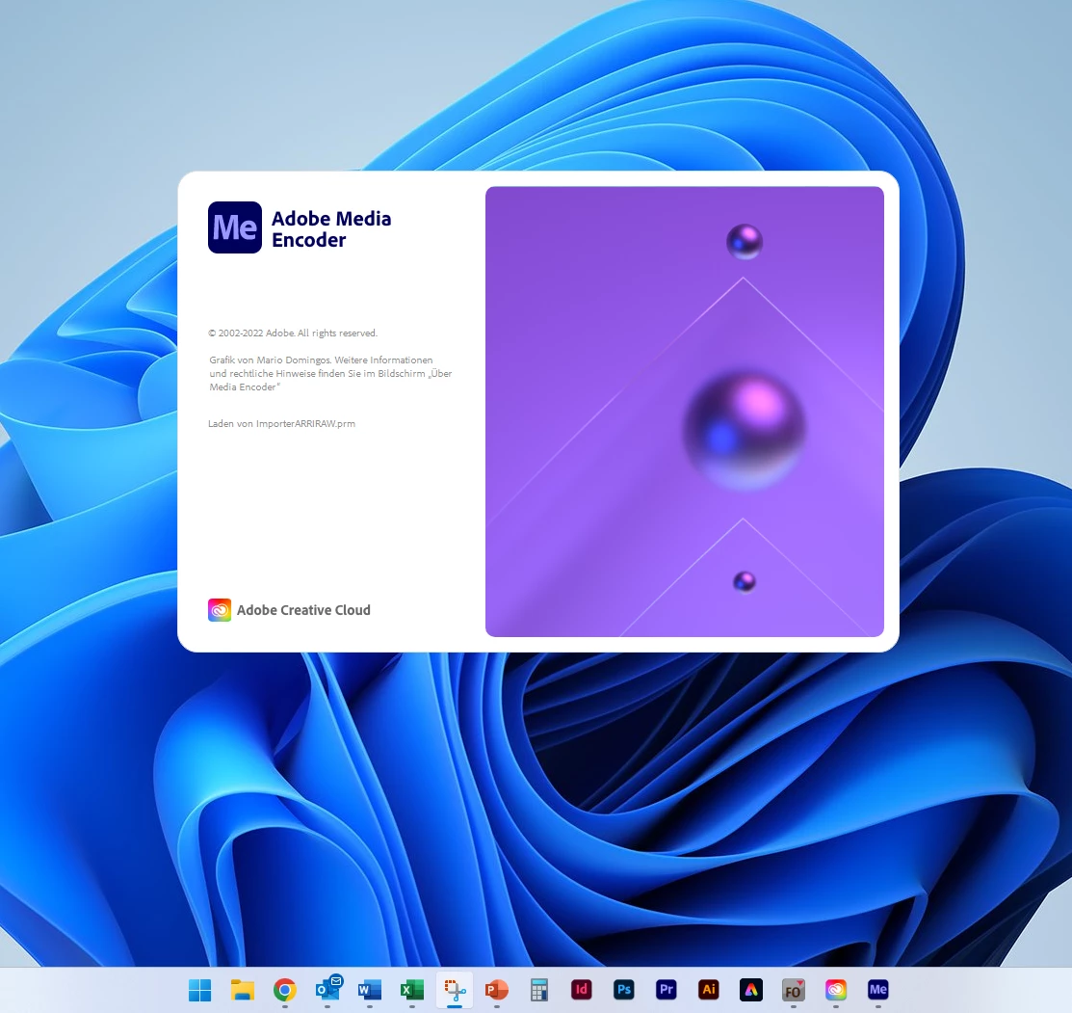Launch Adobe Premiere Pro from the taskbar
This screenshot has width=1072, height=1013.
pos(667,989)
